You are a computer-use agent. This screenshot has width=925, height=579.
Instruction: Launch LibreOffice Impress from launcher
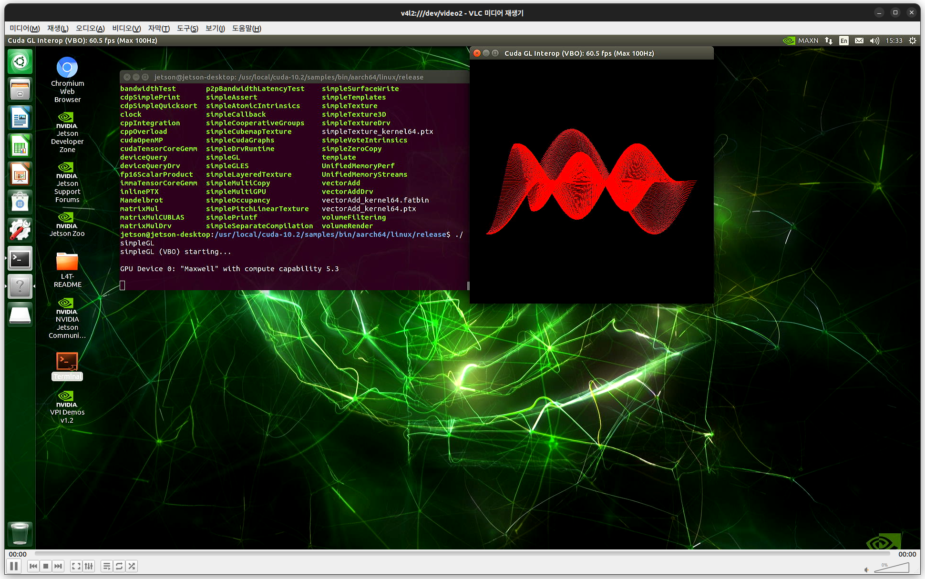click(x=20, y=174)
